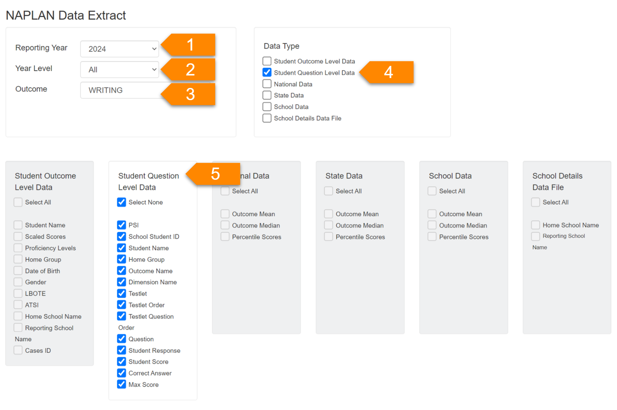Viewport: 617px width, 410px height.
Task: Check Outcome Mean in National Data panel
Action: [x=225, y=214]
